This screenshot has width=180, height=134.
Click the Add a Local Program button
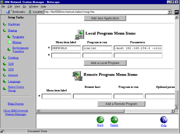click(x=105, y=63)
